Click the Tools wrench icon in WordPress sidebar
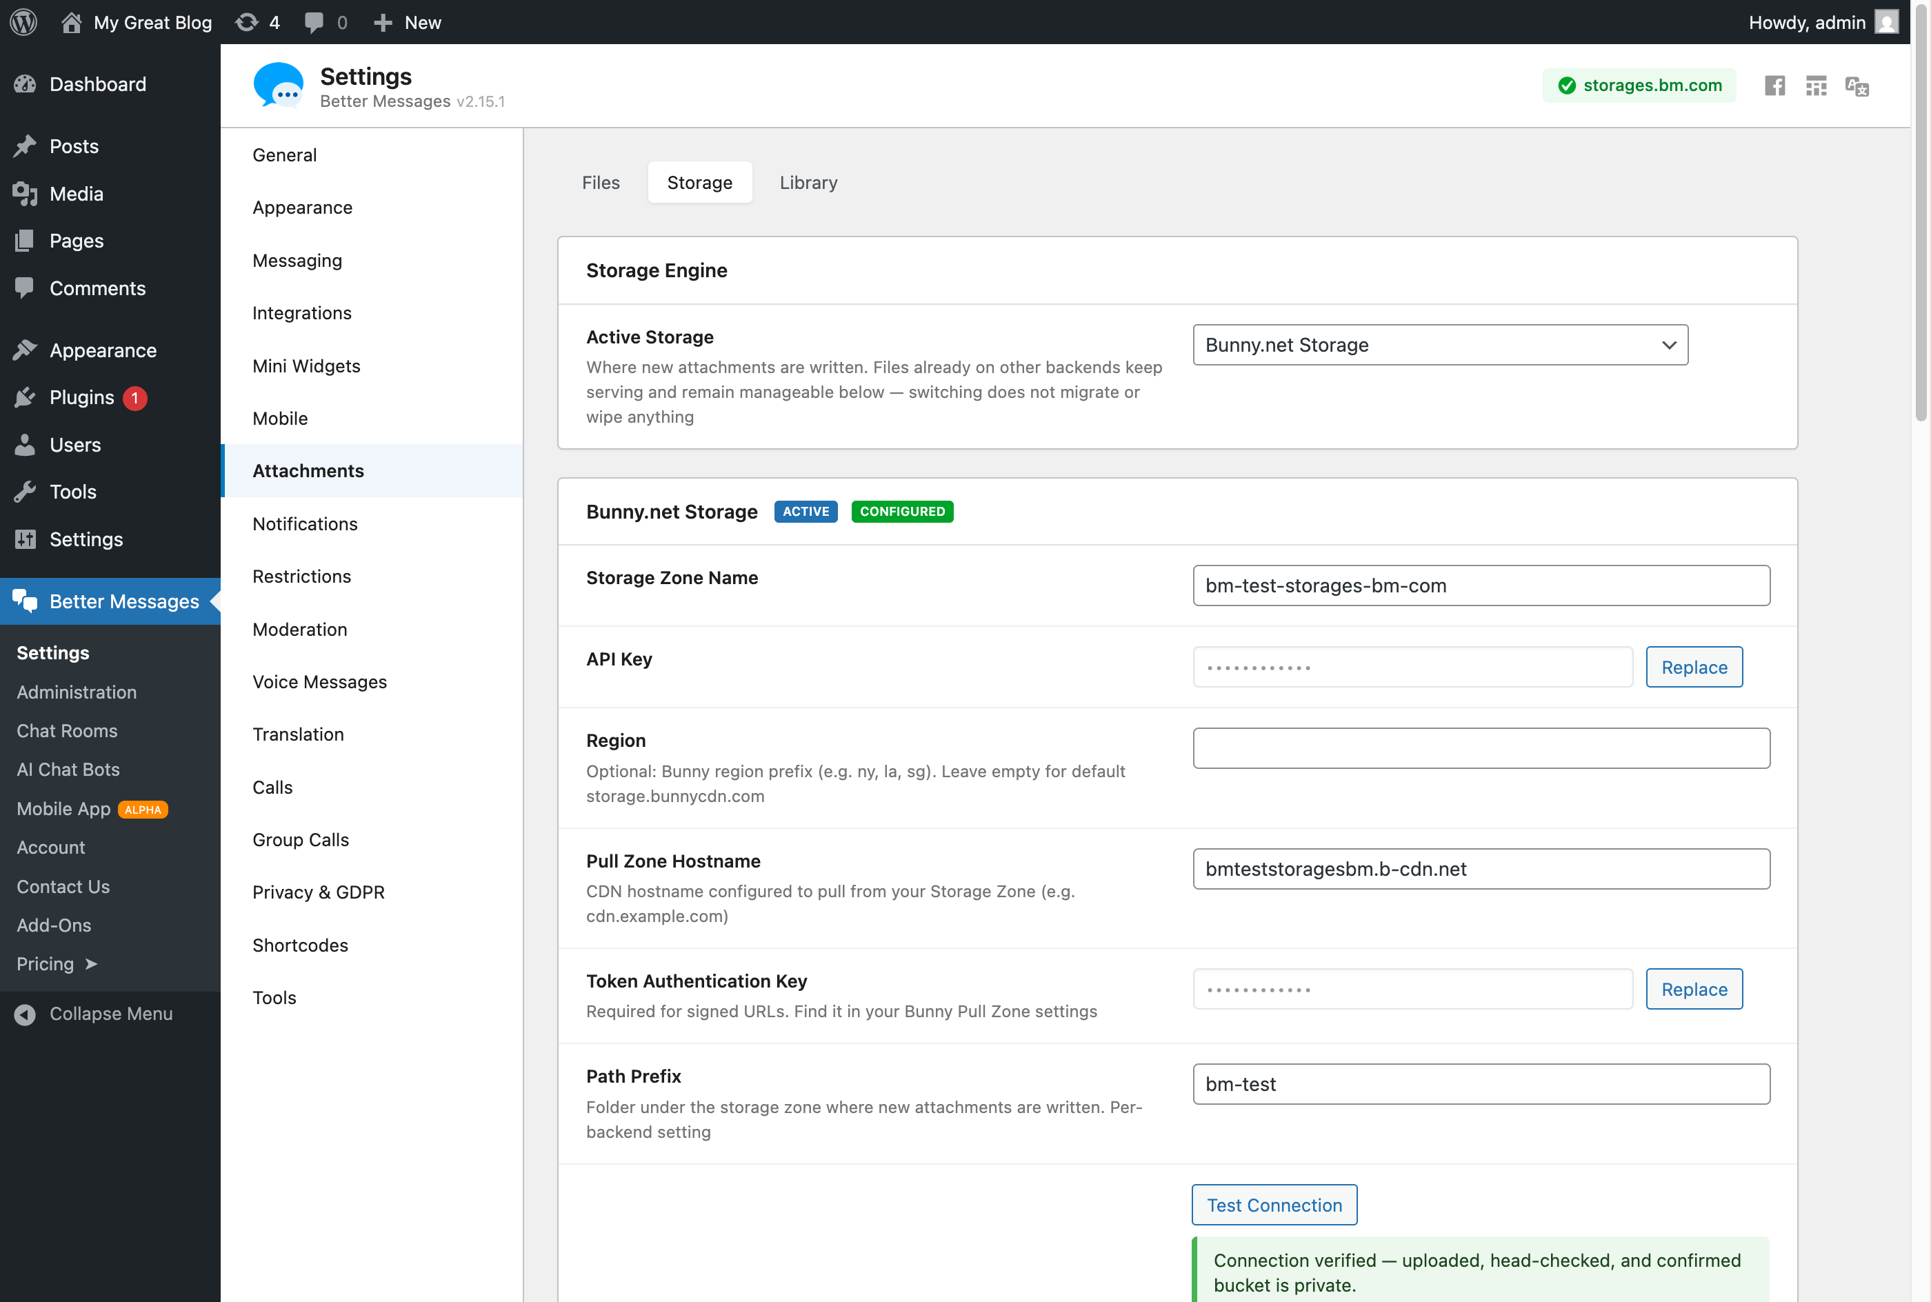Screen dimensions: 1931x1302 (x=25, y=492)
